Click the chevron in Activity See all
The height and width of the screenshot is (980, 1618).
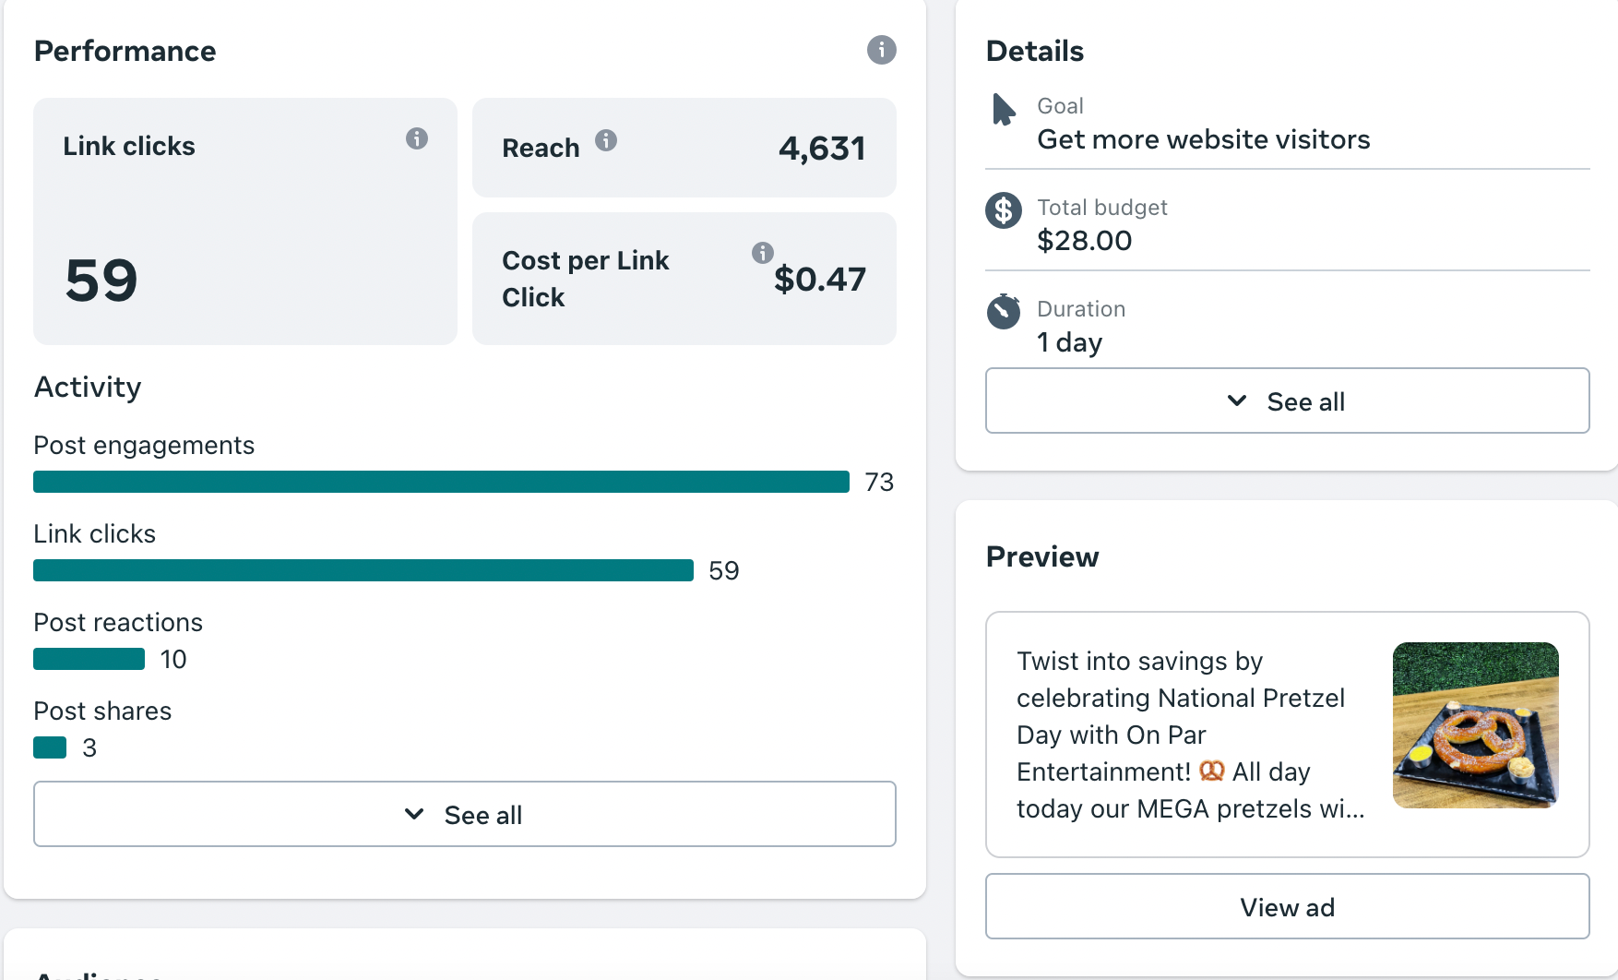pos(414,814)
